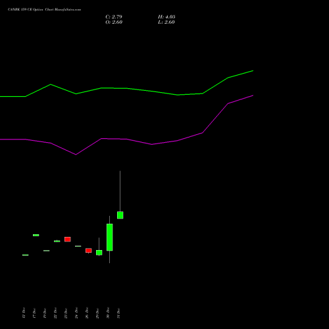The width and height of the screenshot is (329, 329).
Task: Click the 22 Dec small green candle
Action: 57,241
